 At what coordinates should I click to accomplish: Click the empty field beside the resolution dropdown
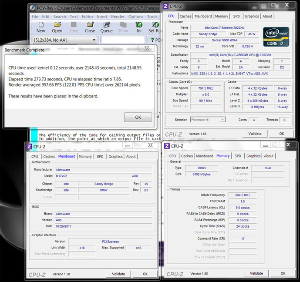[x=123, y=40]
